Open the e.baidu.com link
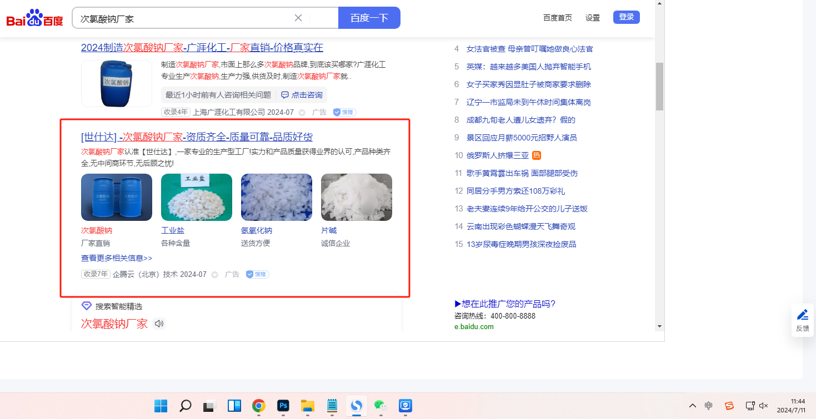The height and width of the screenshot is (419, 816). pos(474,327)
